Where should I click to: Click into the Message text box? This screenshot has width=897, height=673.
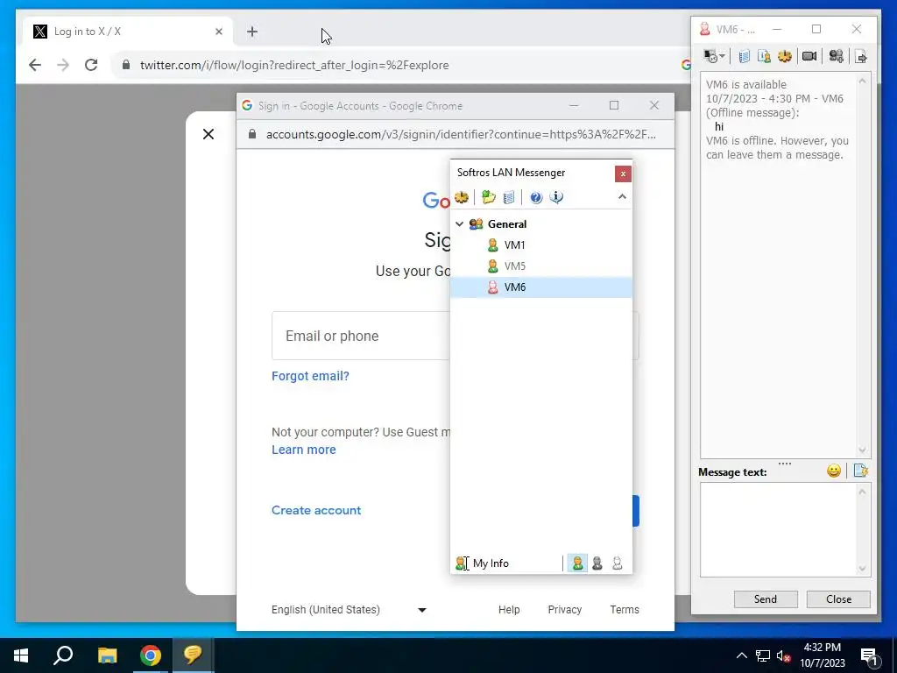(x=778, y=529)
